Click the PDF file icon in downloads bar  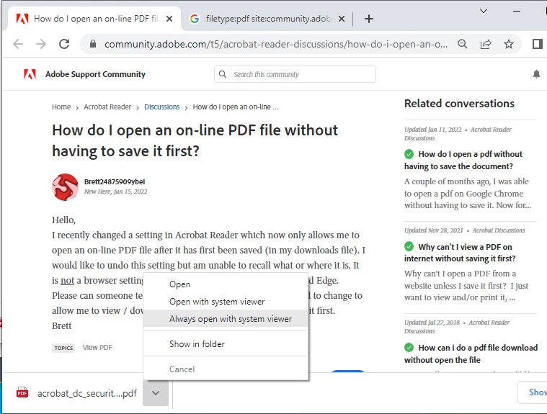[22, 392]
